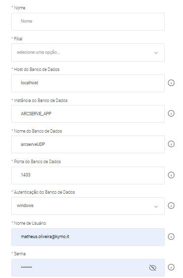Screen dimensions: 183x278
Task: Click the arcserveUDP database name field
Action: tap(88, 144)
